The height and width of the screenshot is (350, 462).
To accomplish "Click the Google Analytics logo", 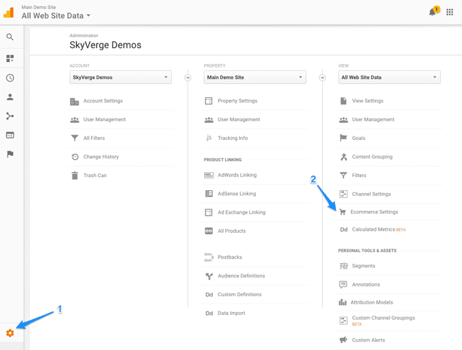I will [9, 12].
